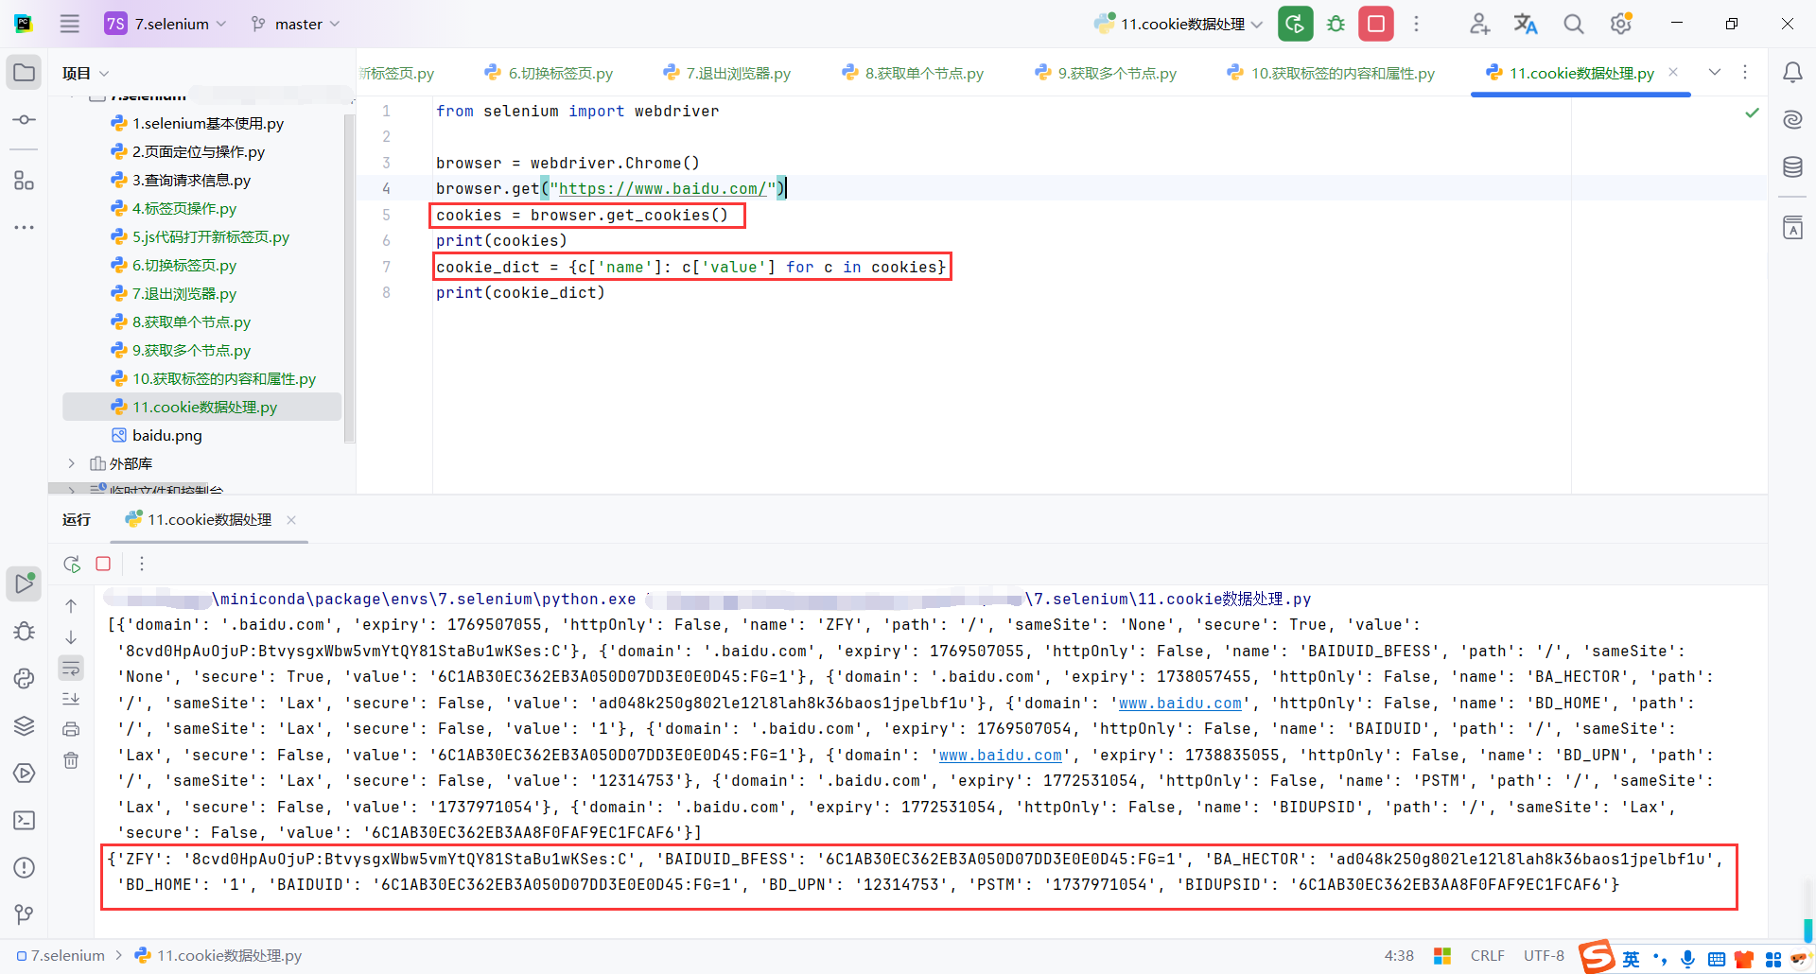Open the 项目 view selector dropdown

(x=86, y=73)
